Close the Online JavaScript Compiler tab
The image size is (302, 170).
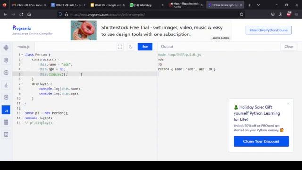(x=241, y=5)
